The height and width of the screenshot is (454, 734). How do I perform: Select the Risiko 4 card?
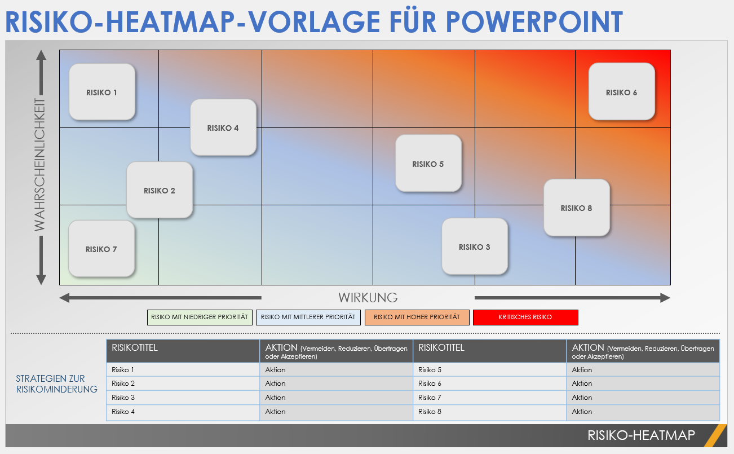[x=223, y=127]
